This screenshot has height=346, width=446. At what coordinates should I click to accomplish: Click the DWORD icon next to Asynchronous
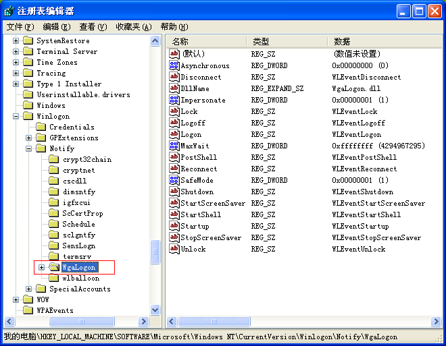click(174, 65)
